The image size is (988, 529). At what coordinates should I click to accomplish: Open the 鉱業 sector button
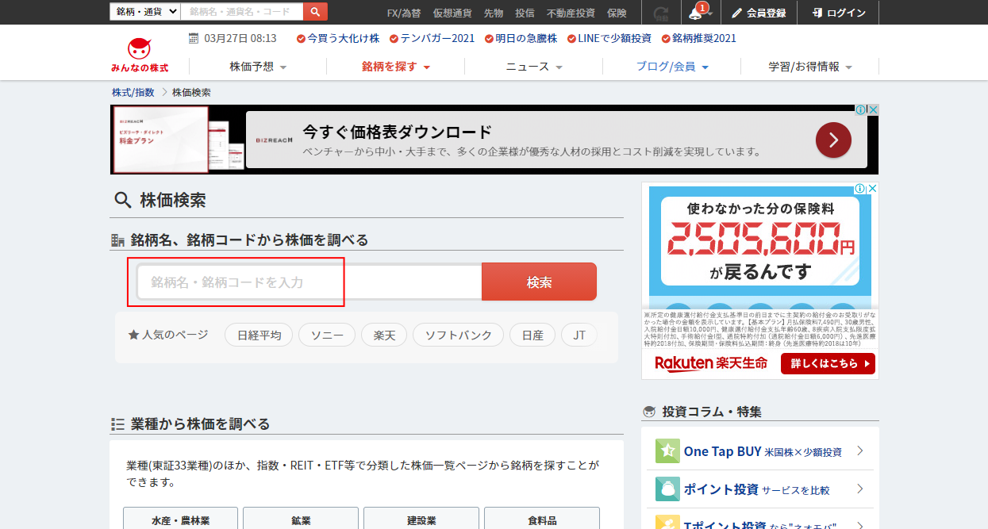(301, 520)
